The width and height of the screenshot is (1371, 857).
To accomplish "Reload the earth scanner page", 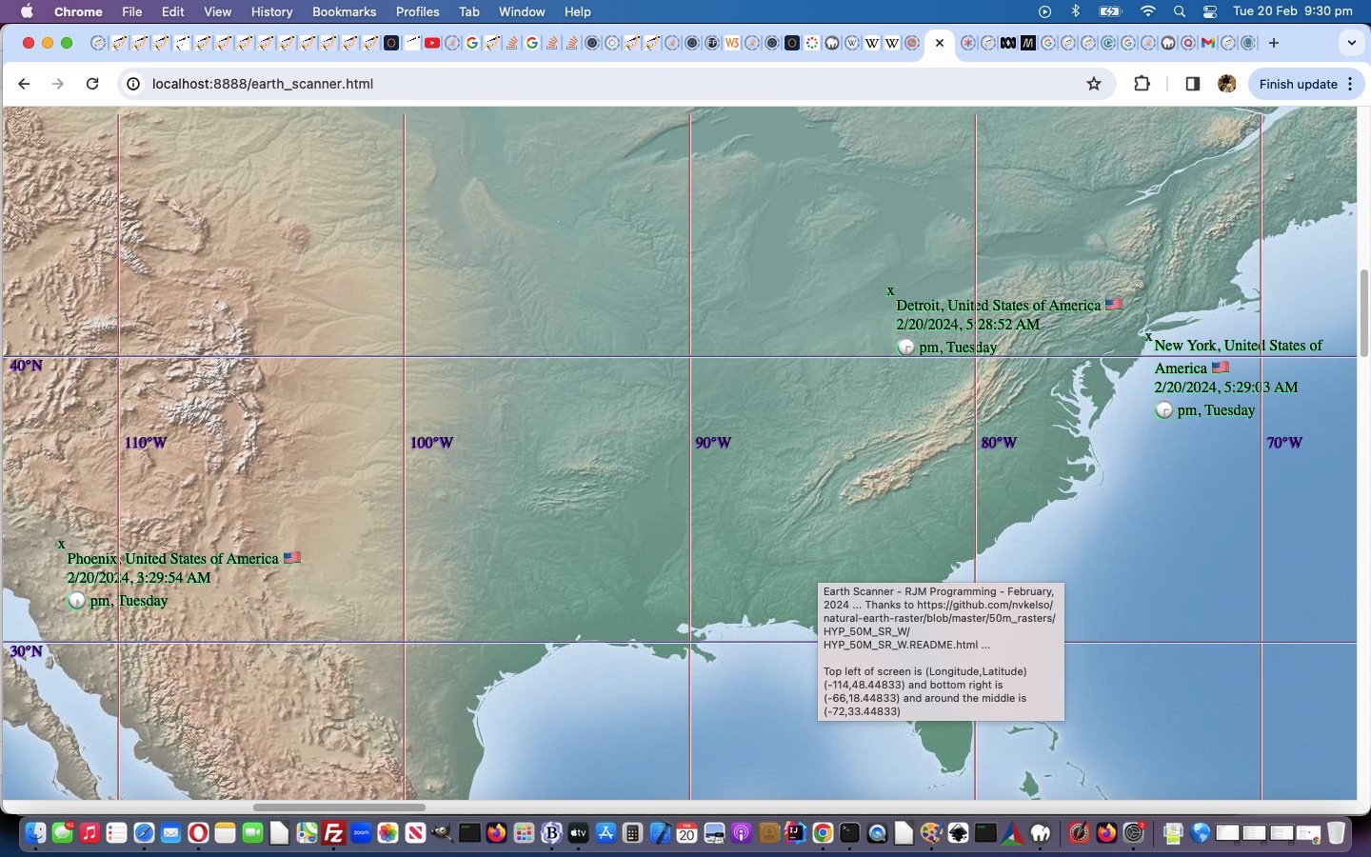I will 92,84.
